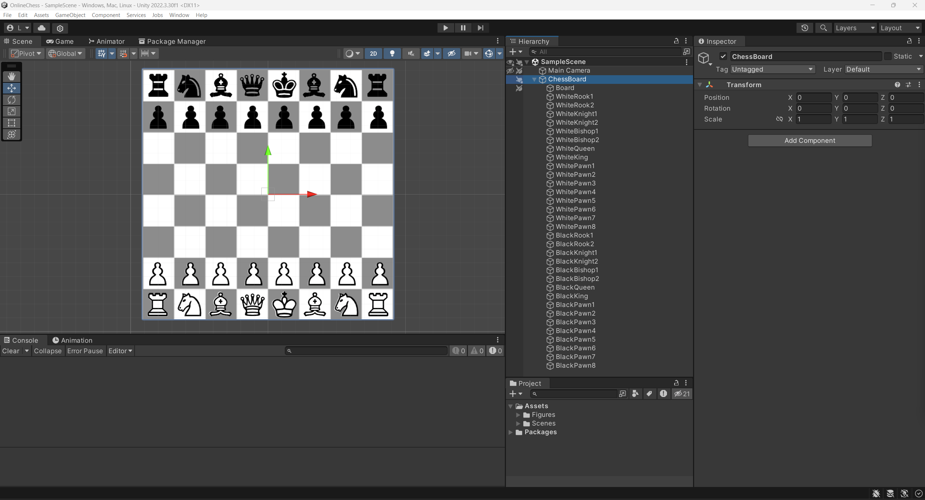Viewport: 925px width, 500px height.
Task: Expand the Figures folder
Action: click(x=518, y=415)
